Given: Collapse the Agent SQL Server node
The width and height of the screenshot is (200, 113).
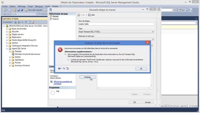Looking at the screenshot, I should tap(7, 49).
